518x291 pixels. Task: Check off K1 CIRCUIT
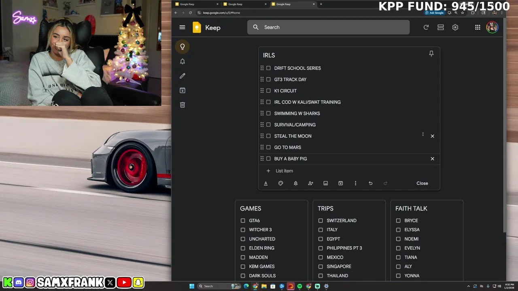[x=268, y=91]
